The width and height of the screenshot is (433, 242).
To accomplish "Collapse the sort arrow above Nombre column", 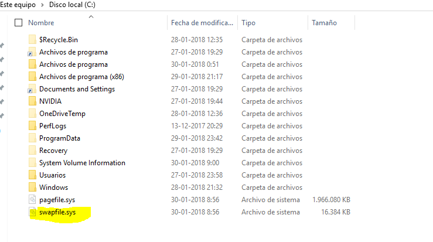I will point(91,16).
